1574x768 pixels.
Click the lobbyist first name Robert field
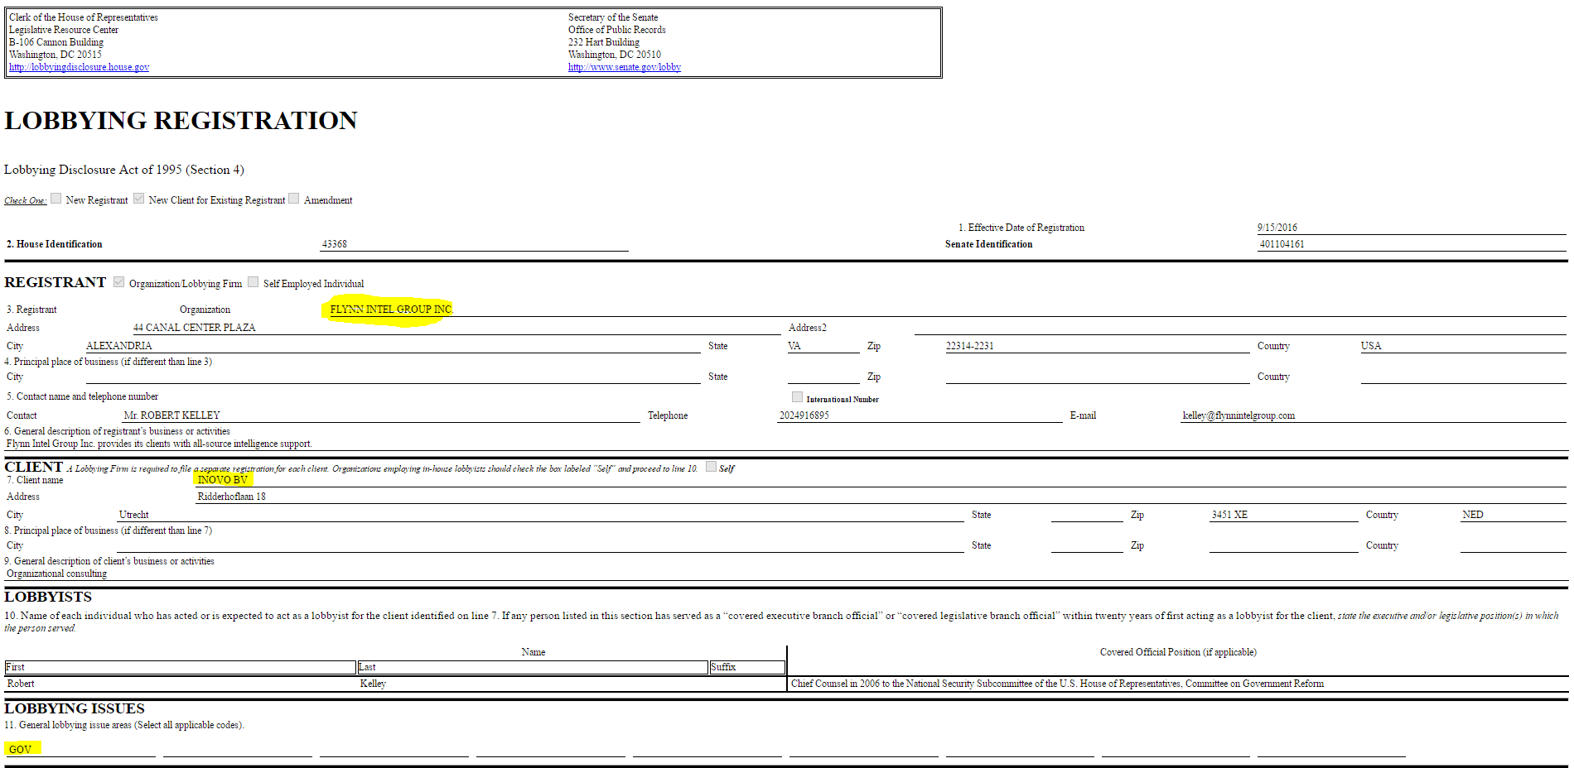coord(21,683)
